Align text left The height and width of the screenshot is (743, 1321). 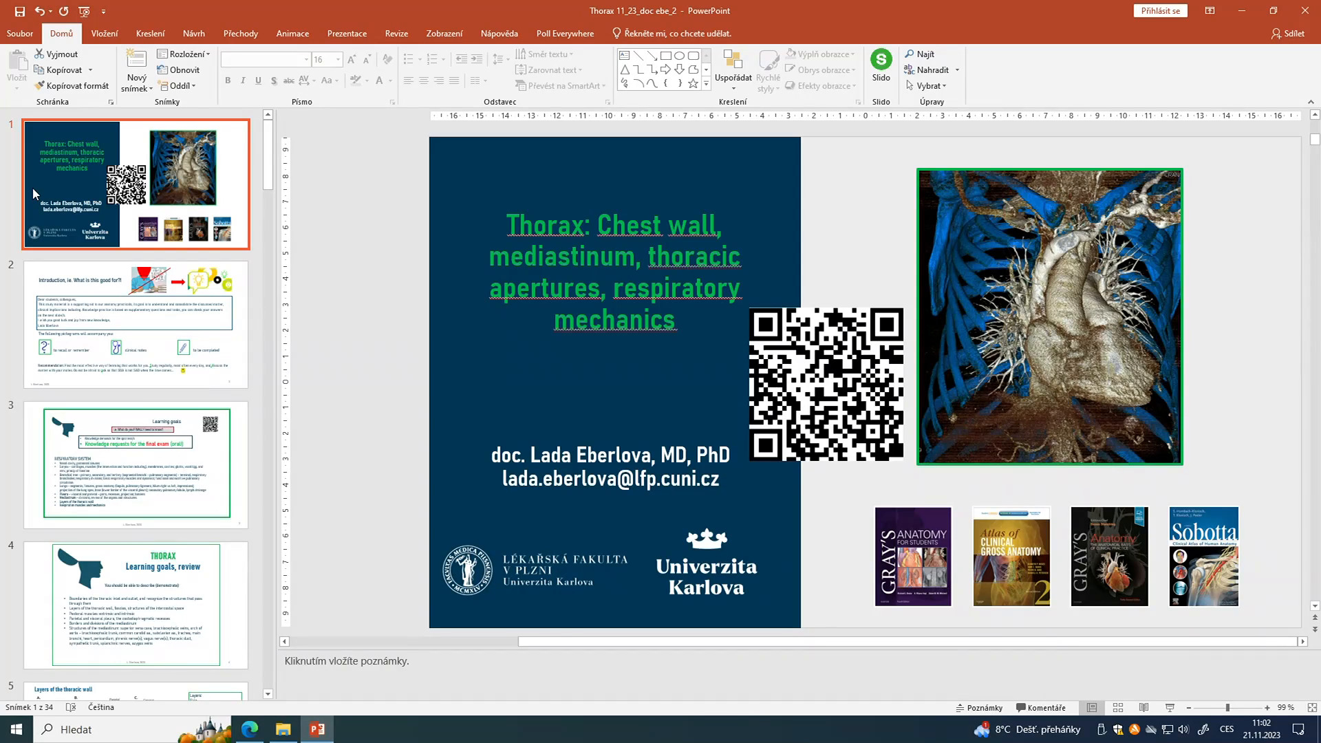pos(408,80)
